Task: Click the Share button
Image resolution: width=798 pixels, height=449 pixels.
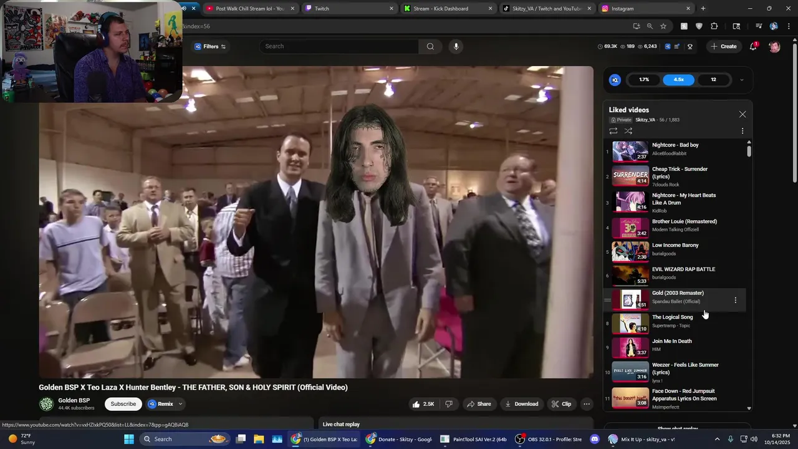Action: point(479,404)
